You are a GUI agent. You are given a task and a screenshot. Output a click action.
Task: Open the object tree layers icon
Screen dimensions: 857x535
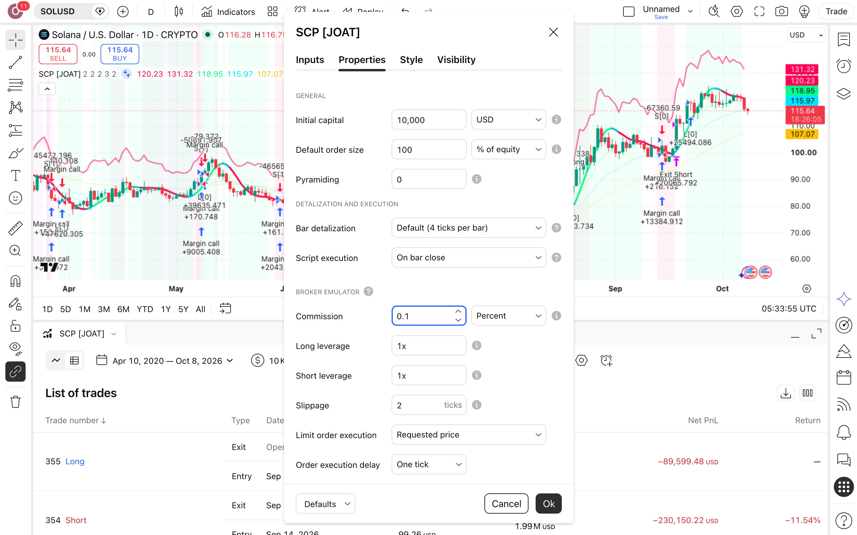coord(844,93)
